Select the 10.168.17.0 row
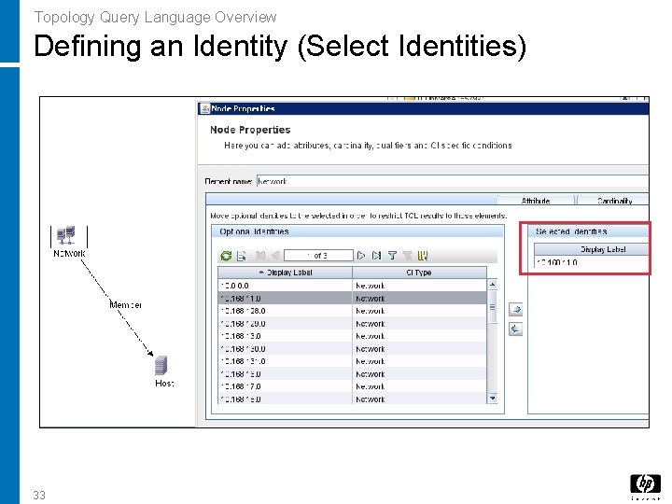The height and width of the screenshot is (504, 672). tap(352, 386)
